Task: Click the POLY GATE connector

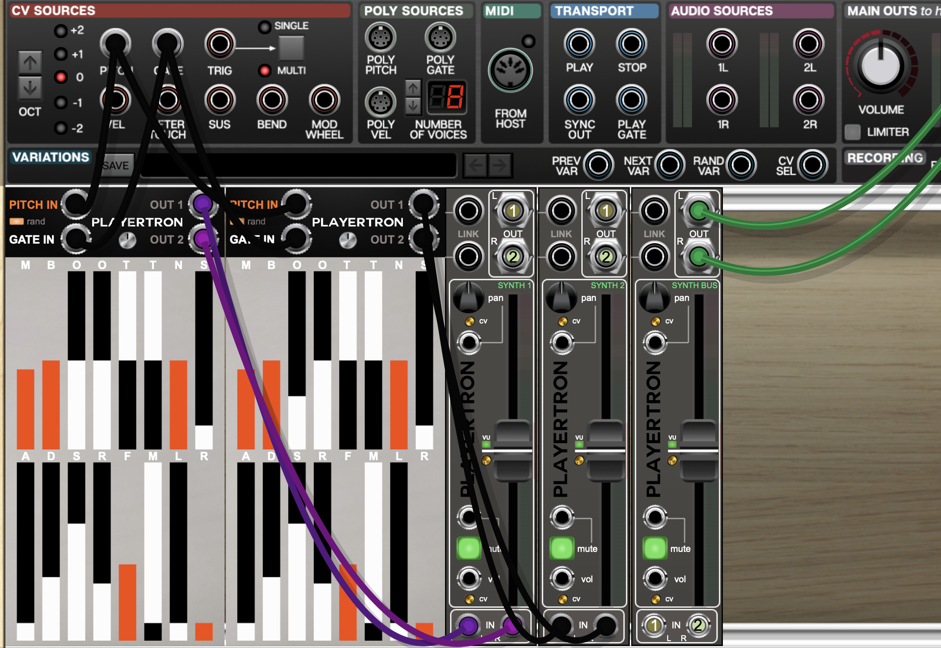Action: [x=440, y=37]
